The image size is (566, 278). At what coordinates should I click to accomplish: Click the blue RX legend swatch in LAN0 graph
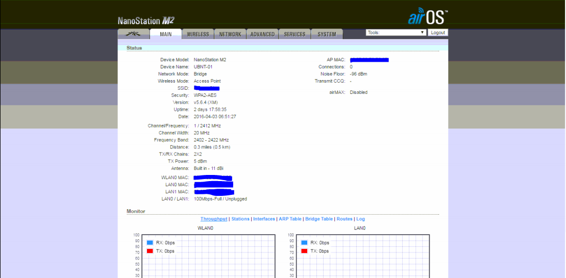304,243
